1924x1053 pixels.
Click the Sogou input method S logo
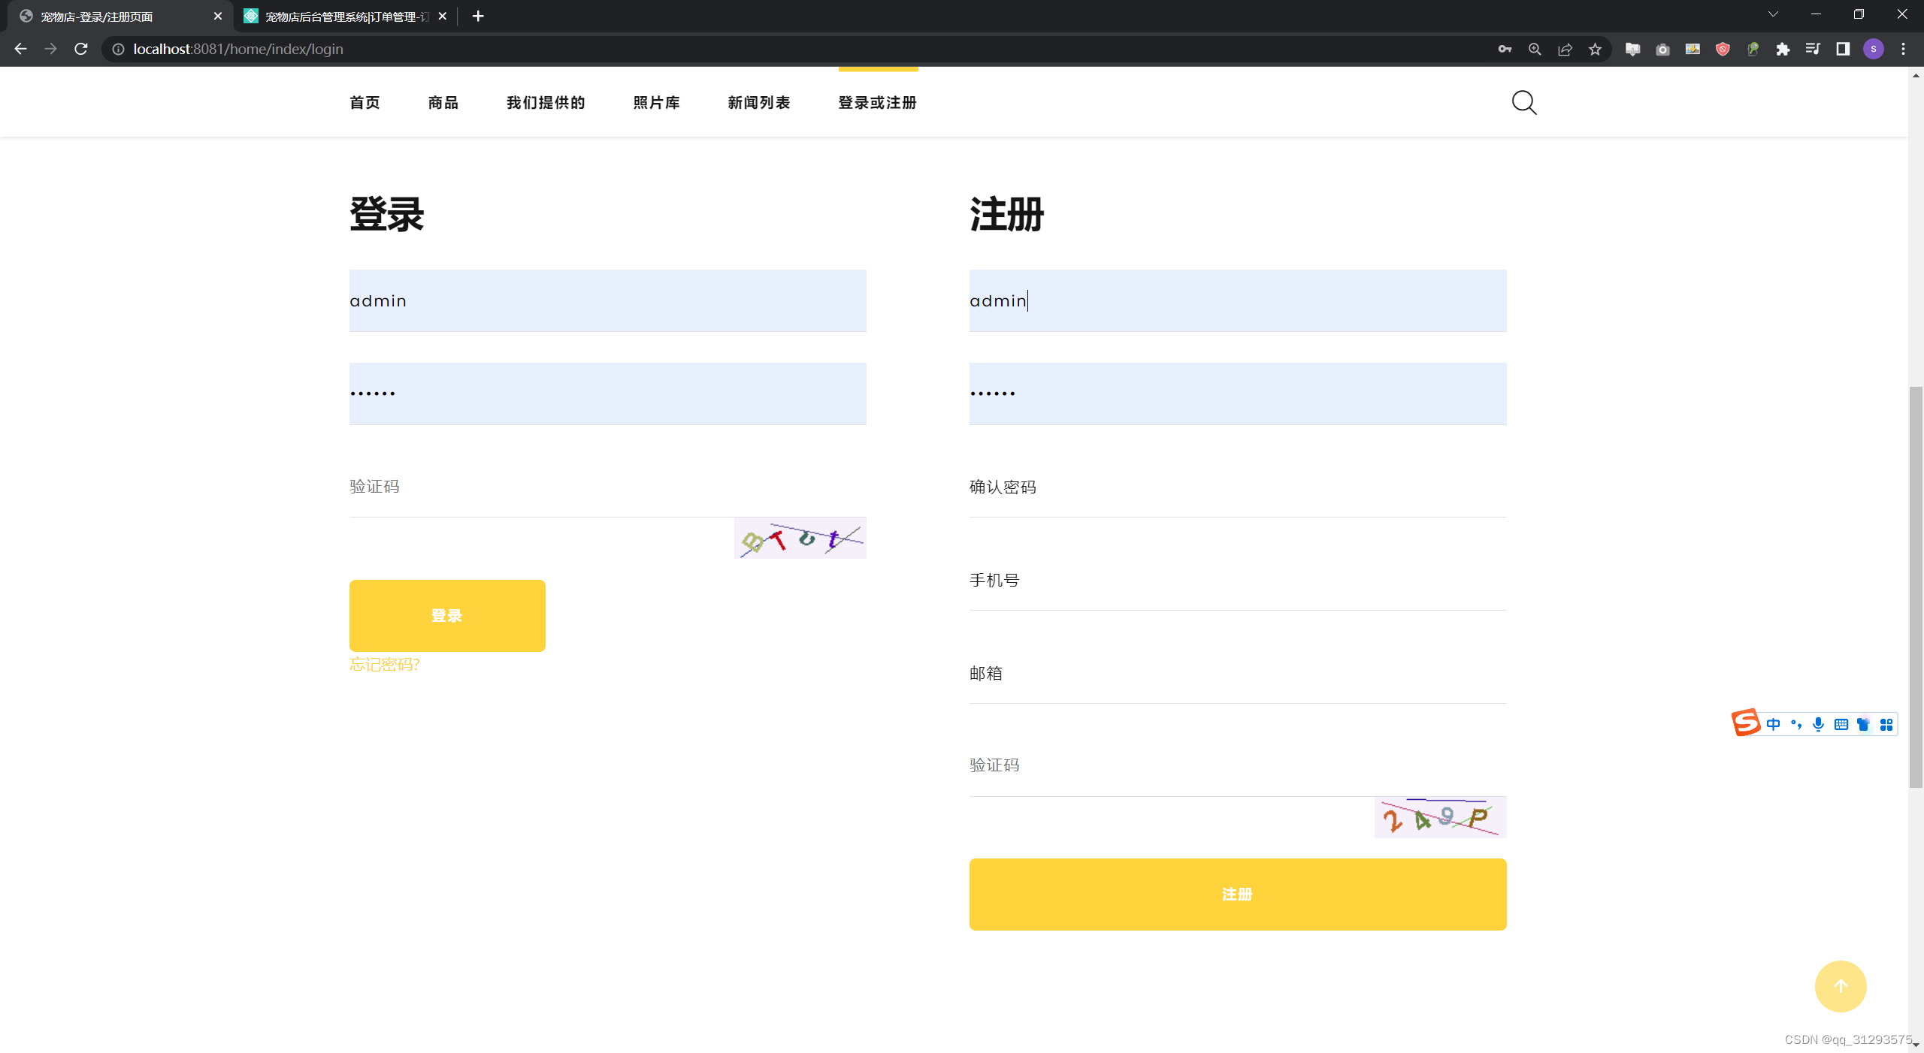pos(1745,723)
